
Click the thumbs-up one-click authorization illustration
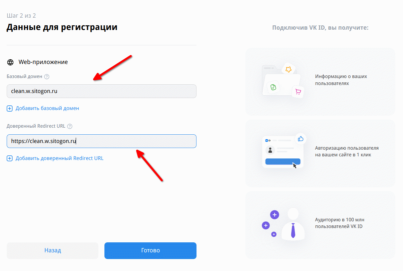click(x=284, y=152)
